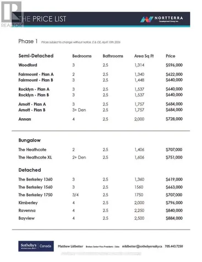Click the Realtor logo watermark
This screenshot has height=262, width=202.
(x=12, y=14)
